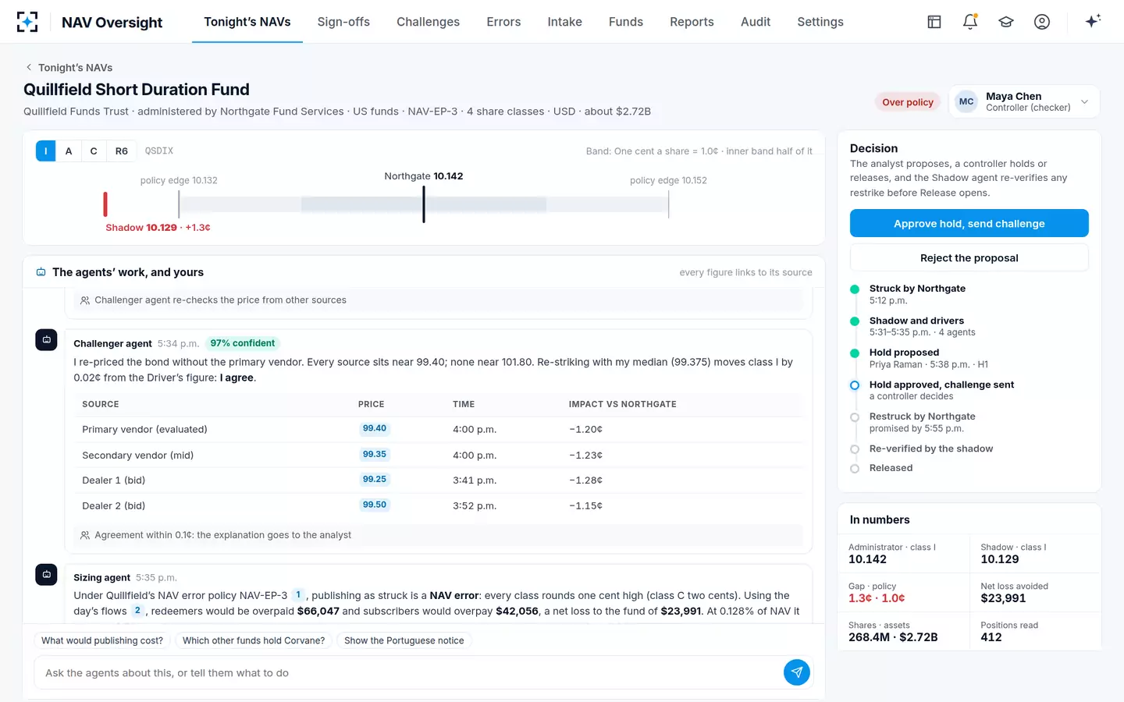Screen dimensions: 1124x702
Task: Click Approve hold, send challenge
Action: 969,223
